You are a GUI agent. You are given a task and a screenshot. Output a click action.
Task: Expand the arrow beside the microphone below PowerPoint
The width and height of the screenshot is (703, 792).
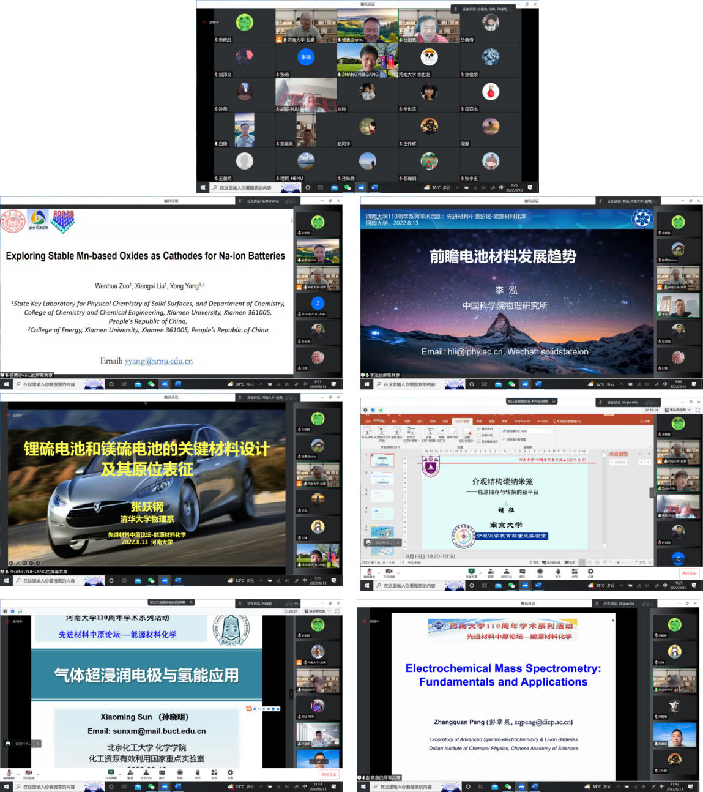pyautogui.click(x=377, y=572)
